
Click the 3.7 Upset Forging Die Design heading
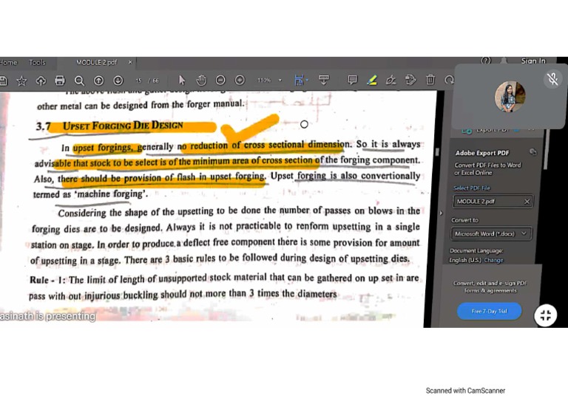[109, 126]
